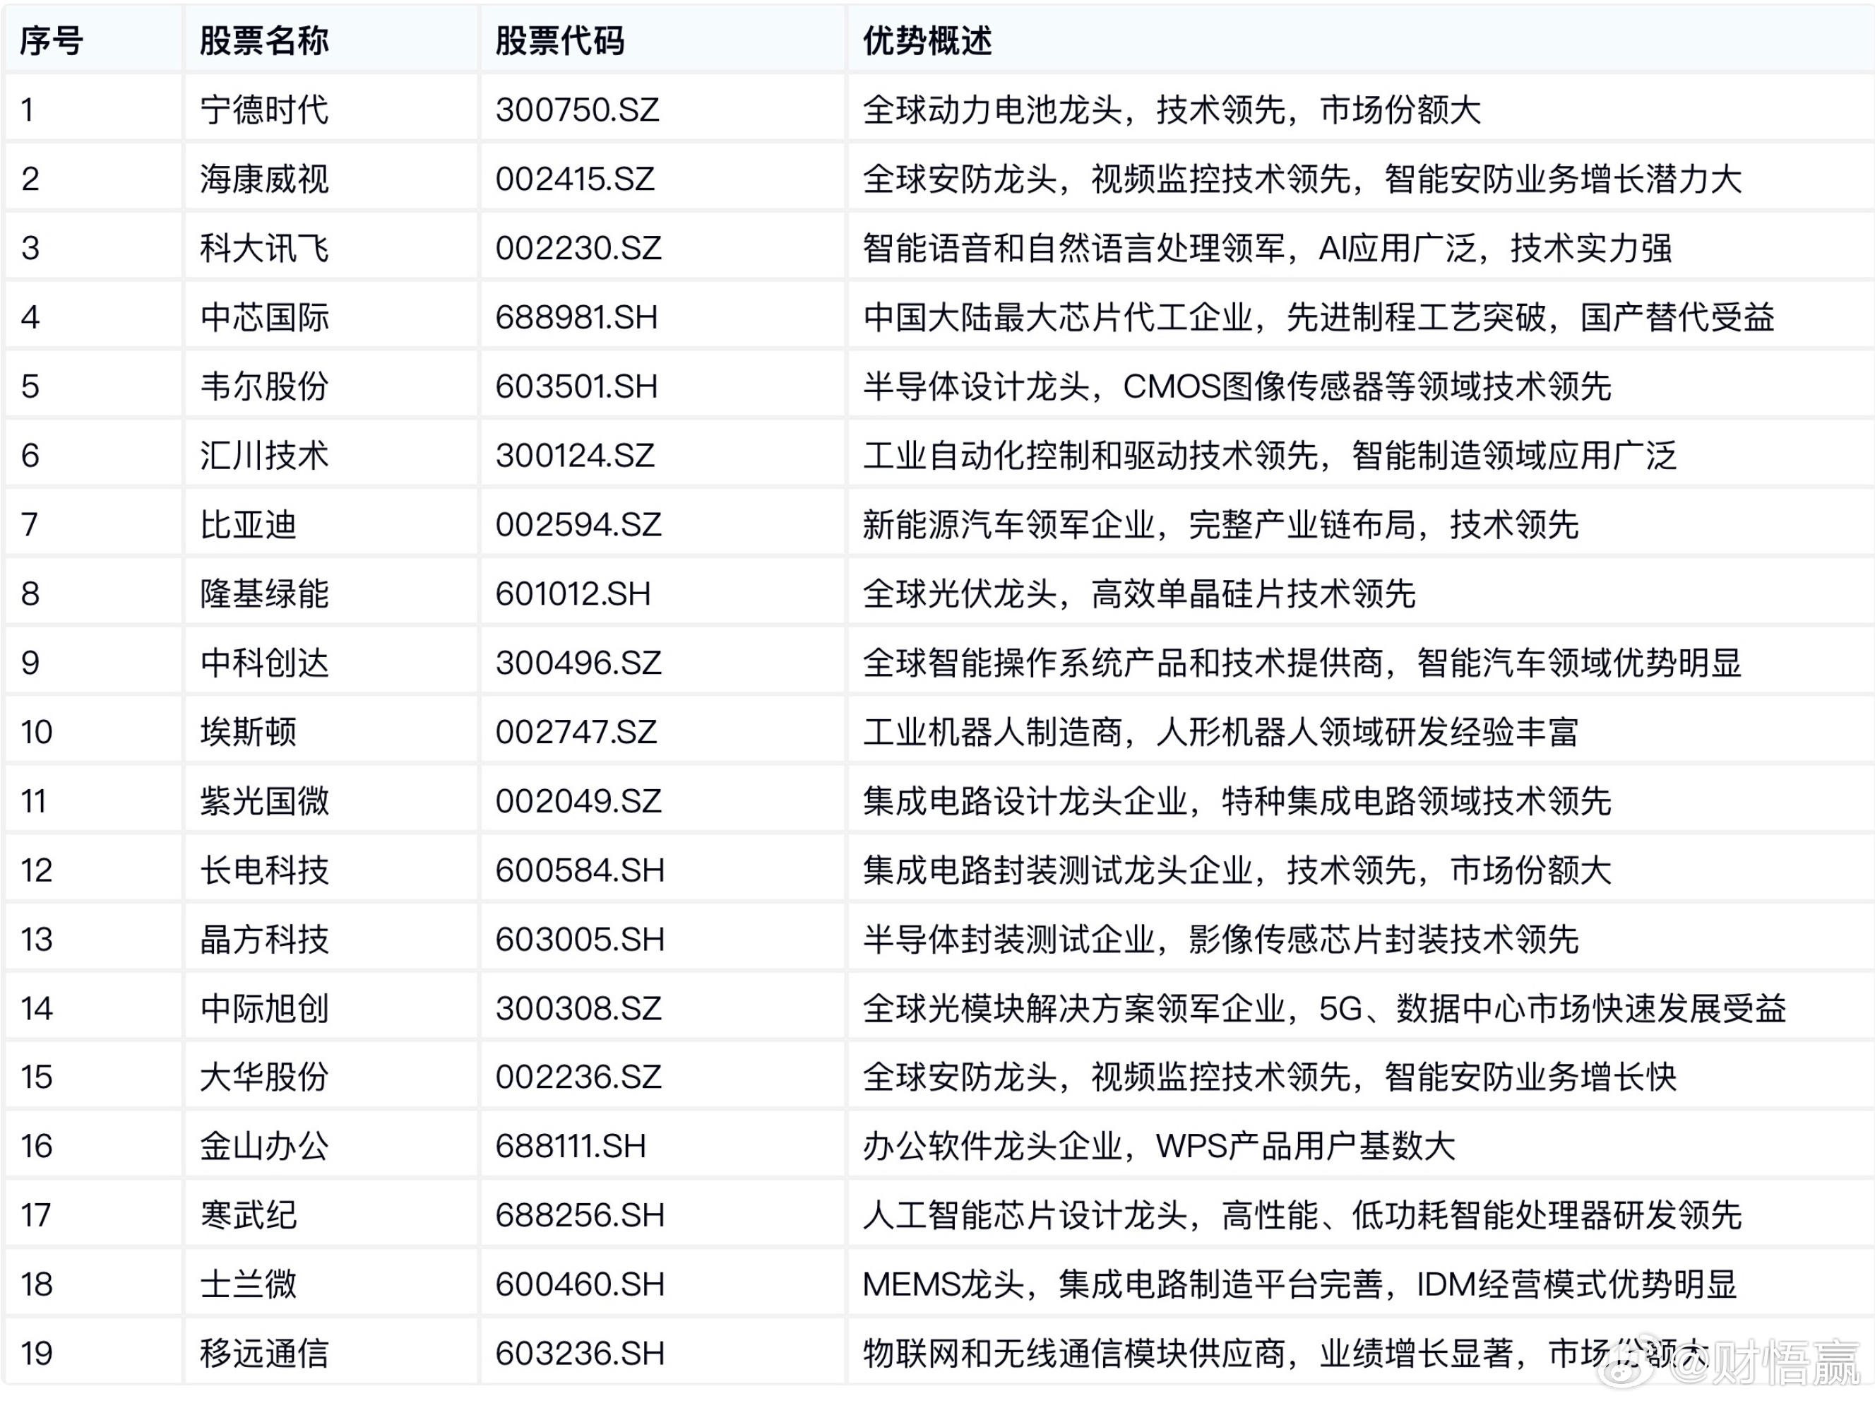Viewport: 1875px width, 1408px height.
Task: Click description starting 人工智能芯片设计龙头
Action: pos(1303,1215)
